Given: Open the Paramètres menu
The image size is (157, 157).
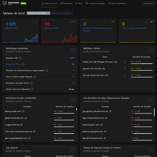Looking at the screenshot, I should (x=66, y=3).
